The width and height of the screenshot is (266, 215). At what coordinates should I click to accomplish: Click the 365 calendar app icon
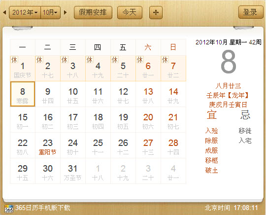tap(9, 209)
